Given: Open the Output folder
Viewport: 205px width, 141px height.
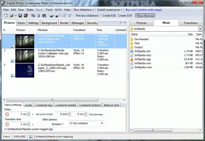Looking at the screenshot, I should 138,47.
